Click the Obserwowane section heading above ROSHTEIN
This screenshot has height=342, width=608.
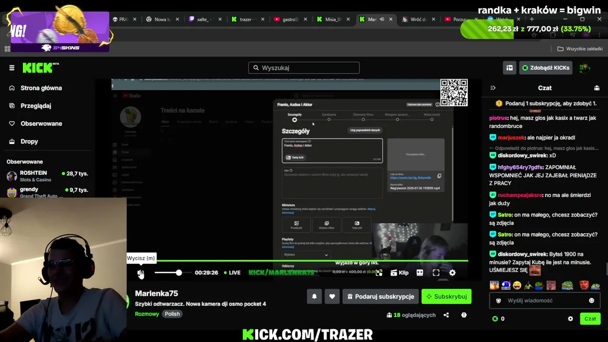tap(25, 162)
